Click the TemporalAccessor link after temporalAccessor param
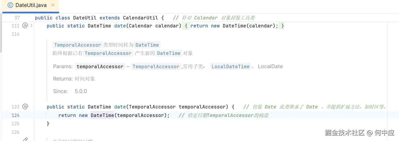Screen dimensions: 399x141 tap(156, 67)
